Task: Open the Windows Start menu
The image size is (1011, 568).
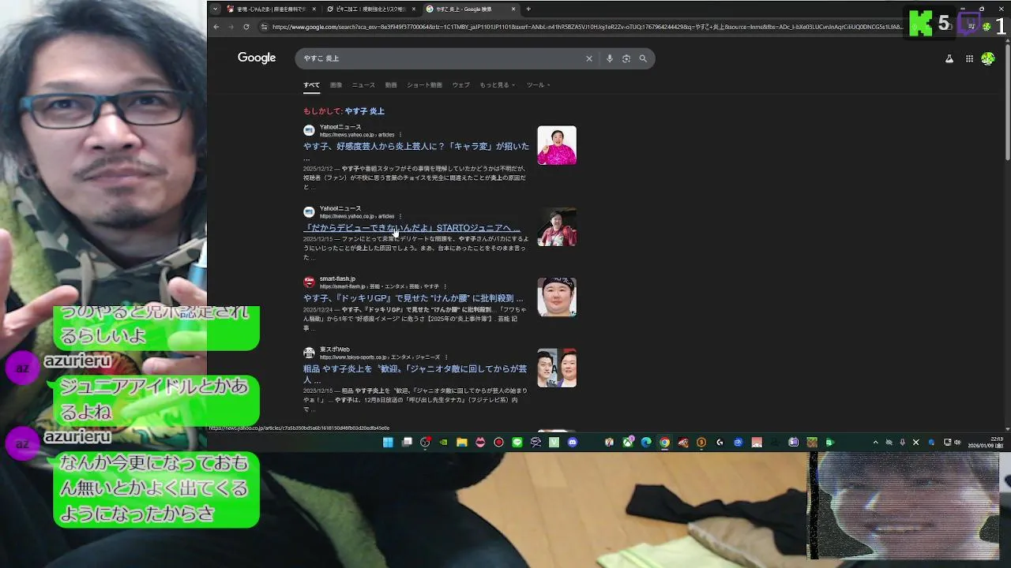Action: tap(388, 443)
